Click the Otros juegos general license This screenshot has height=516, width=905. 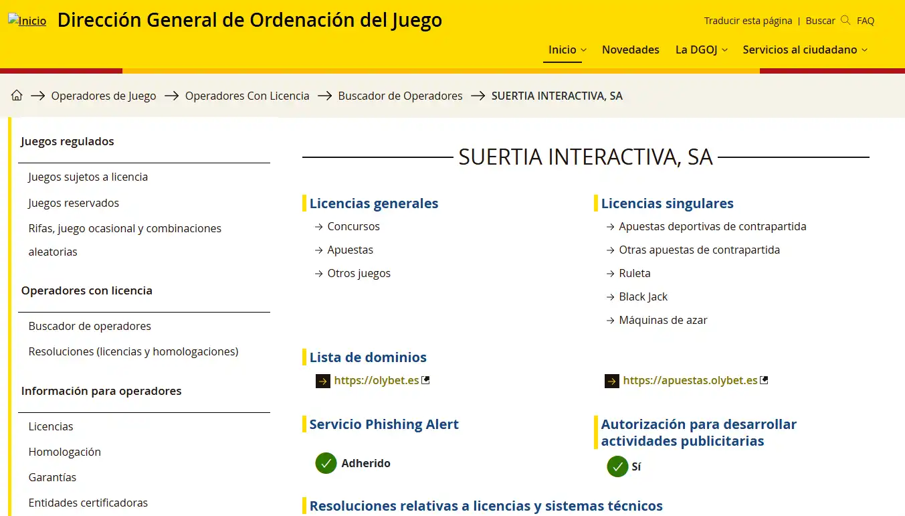[x=359, y=273]
